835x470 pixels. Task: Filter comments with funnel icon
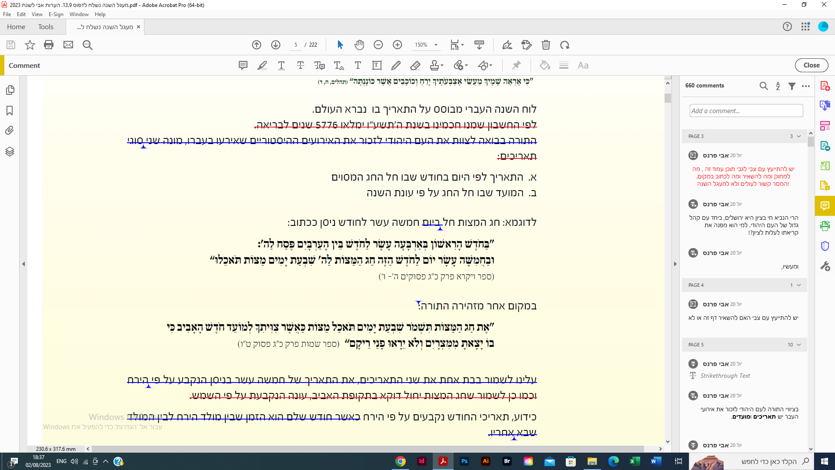pyautogui.click(x=792, y=86)
